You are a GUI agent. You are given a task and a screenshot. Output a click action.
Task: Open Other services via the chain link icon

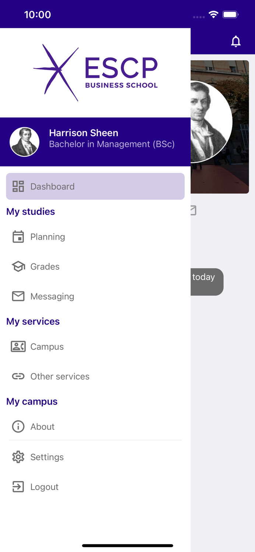[x=18, y=376]
